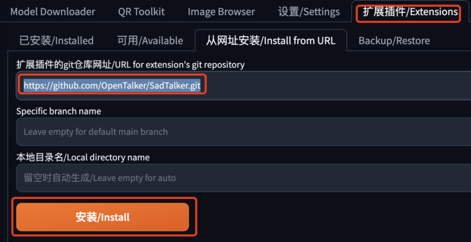471x242 pixels.
Task: Click the "留空时自动生成/Leave empty for auto" placeholder
Action: point(99,178)
